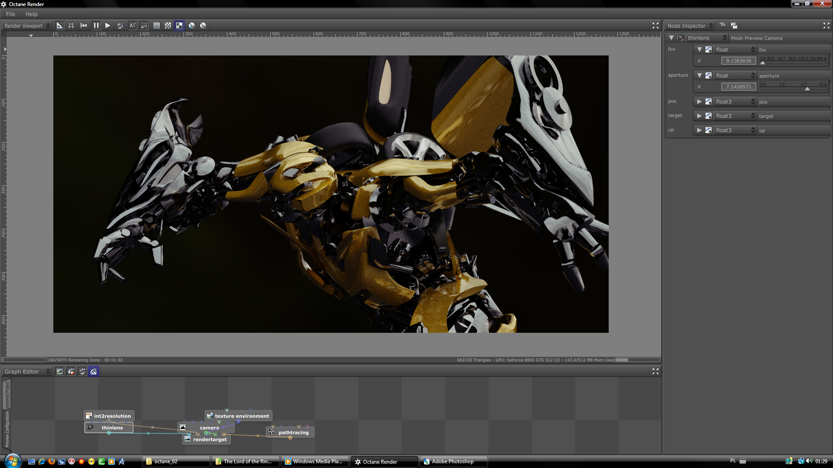Expand the pos float3 parameter
This screenshot has width=833, height=468.
coord(699,101)
